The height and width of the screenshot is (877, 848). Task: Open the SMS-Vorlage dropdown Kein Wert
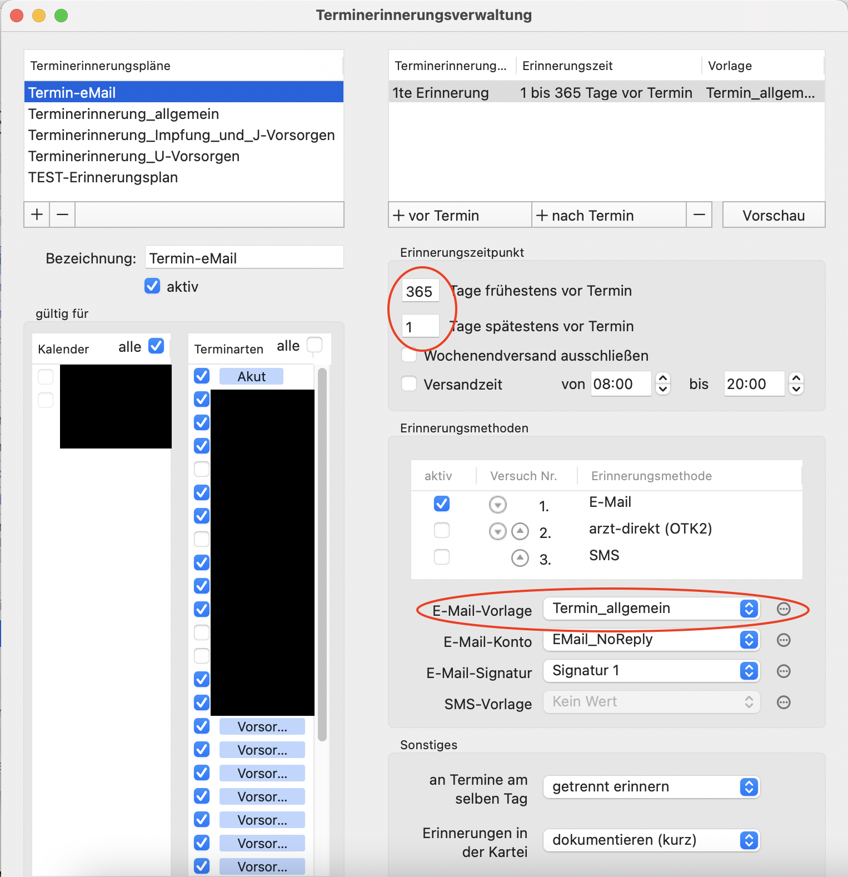[x=651, y=702]
